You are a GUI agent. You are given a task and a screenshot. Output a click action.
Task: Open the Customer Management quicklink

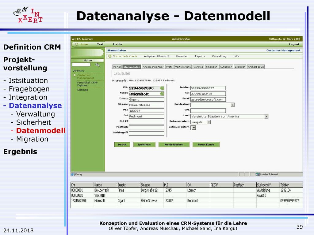[86, 76]
